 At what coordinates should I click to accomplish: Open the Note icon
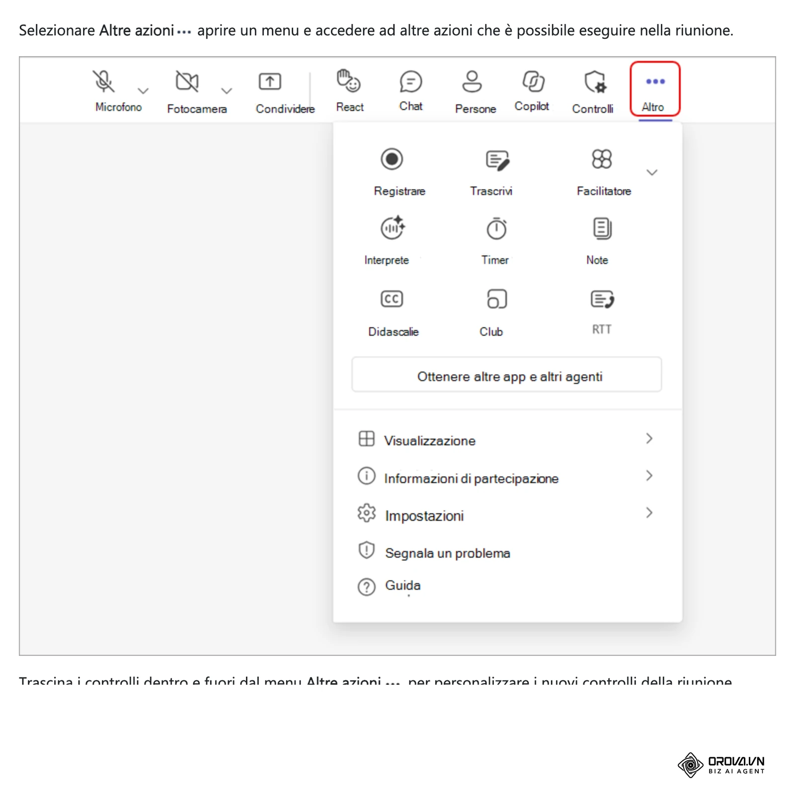point(602,229)
